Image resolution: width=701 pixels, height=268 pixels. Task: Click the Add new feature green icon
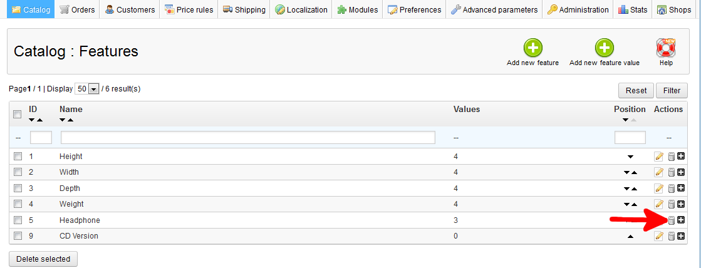pos(532,48)
